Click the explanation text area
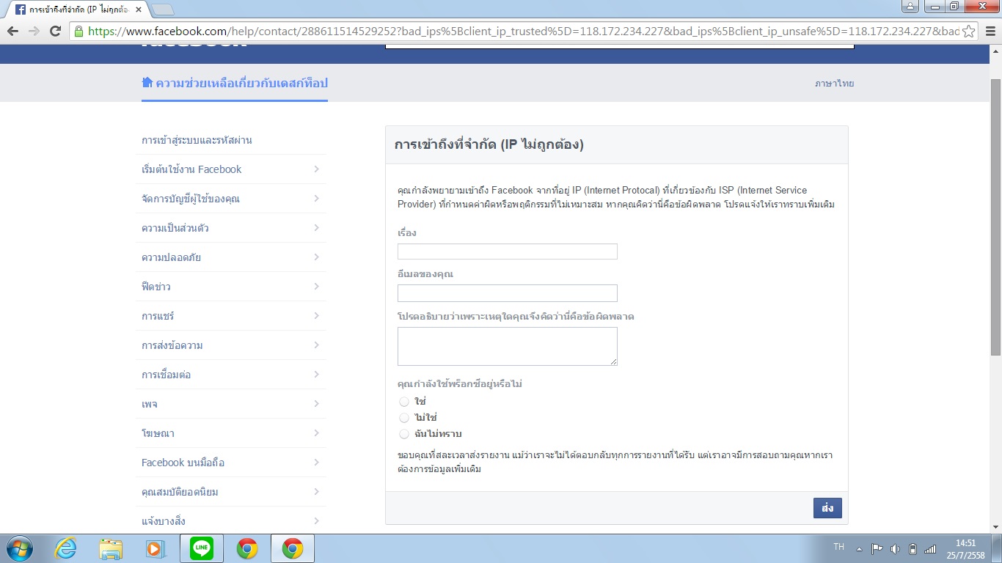 click(508, 346)
